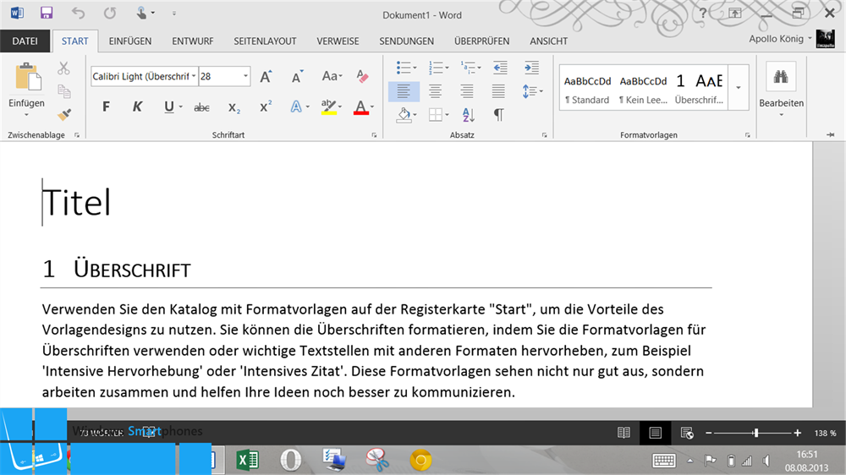
Task: Open the font size 28 dropdown
Action: click(x=224, y=77)
